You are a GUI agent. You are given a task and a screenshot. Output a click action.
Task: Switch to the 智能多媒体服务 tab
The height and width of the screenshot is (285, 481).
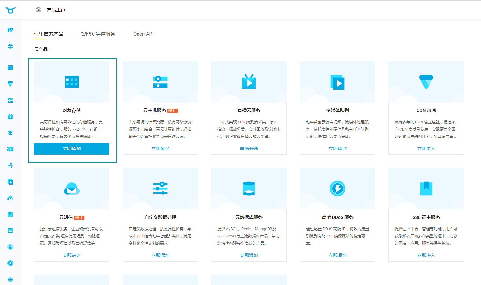click(x=98, y=34)
